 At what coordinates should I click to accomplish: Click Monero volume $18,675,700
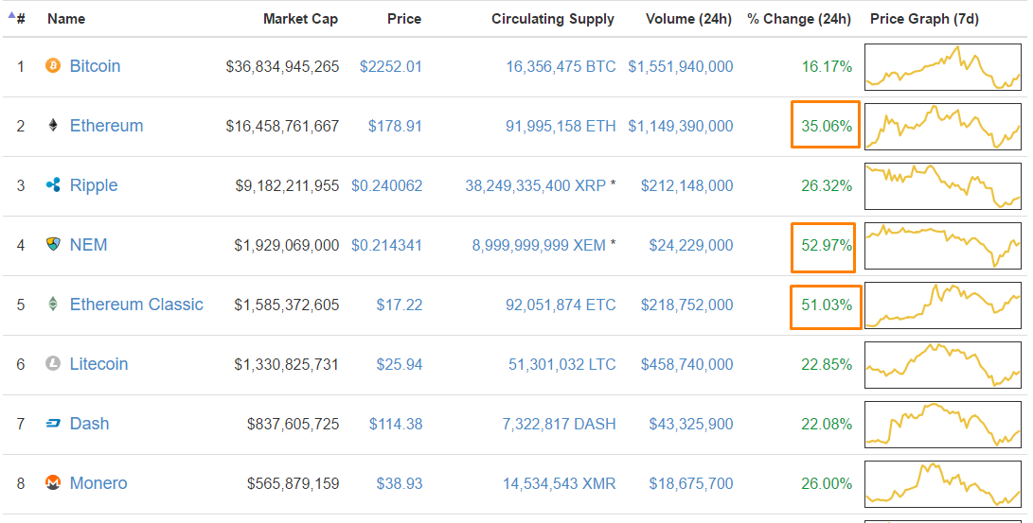coord(691,484)
